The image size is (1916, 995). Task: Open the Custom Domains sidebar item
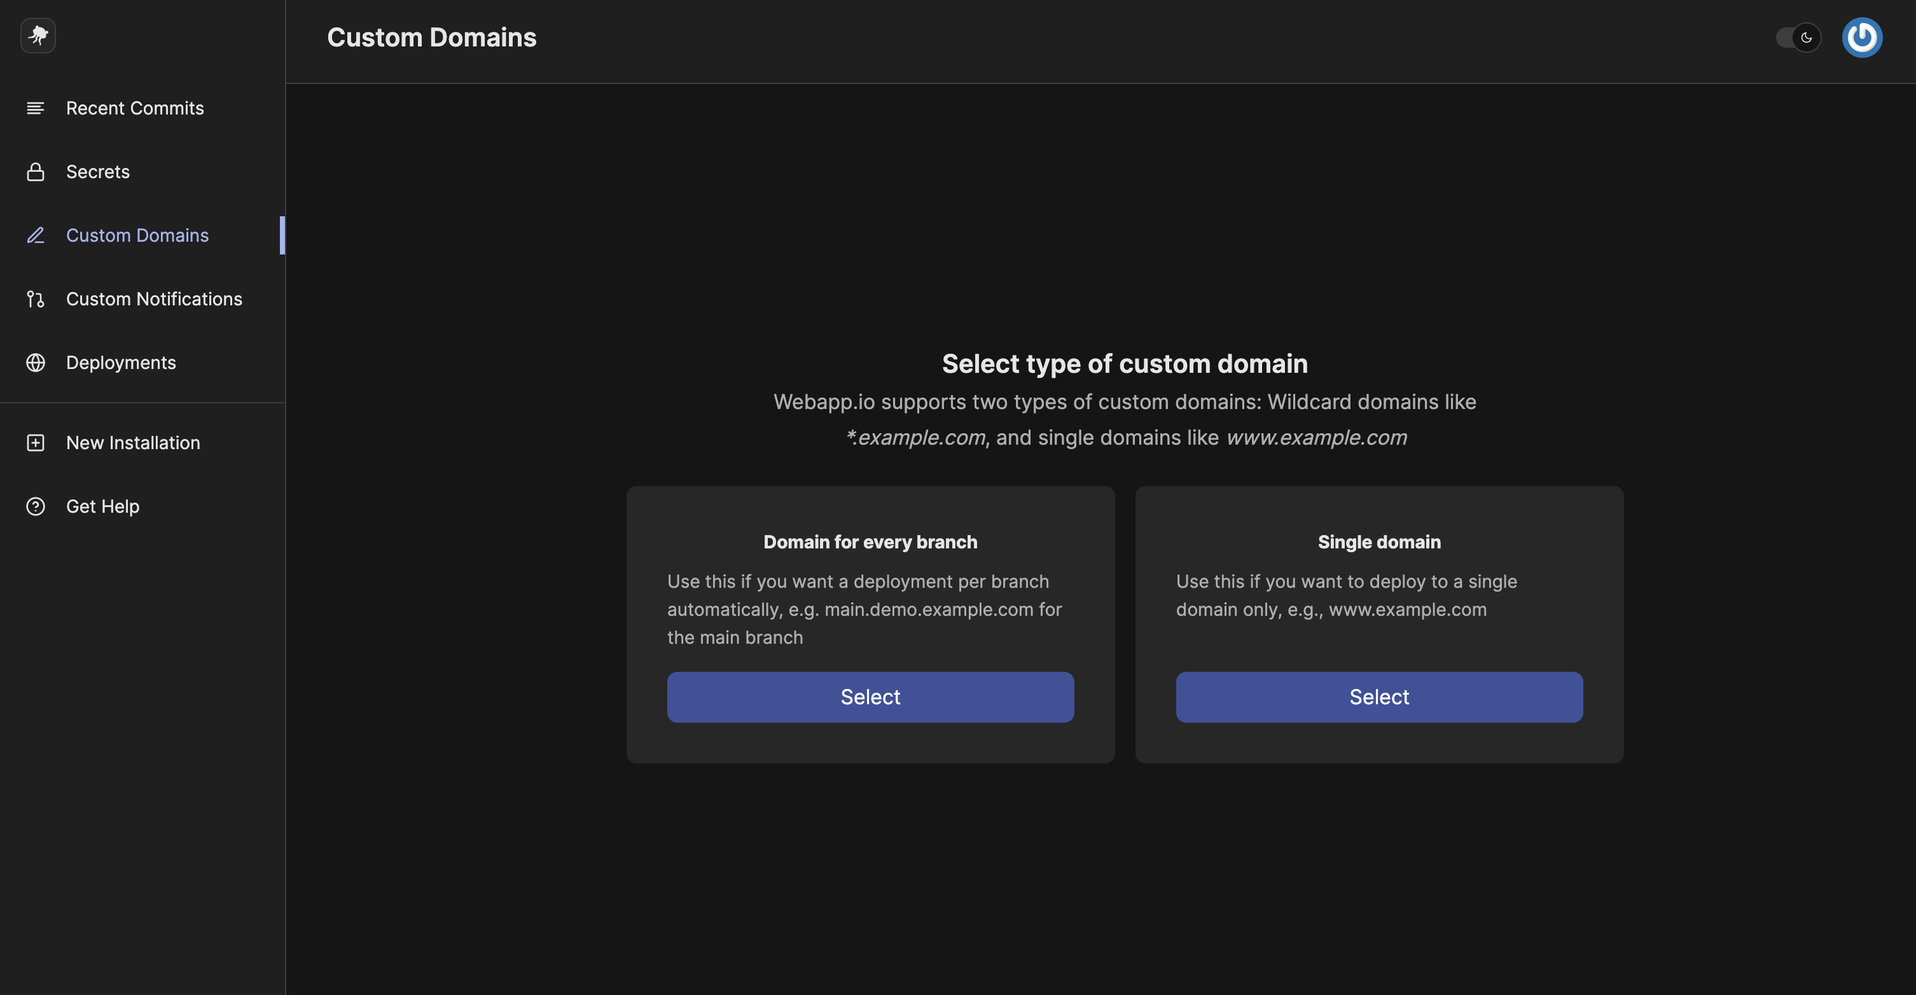[x=137, y=236]
